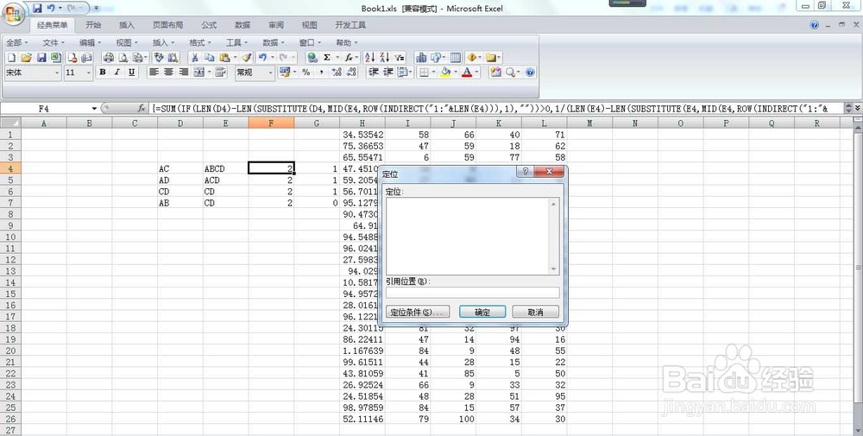863x436 pixels.
Task: Open the fill color dropdown arrow
Action: pos(455,73)
